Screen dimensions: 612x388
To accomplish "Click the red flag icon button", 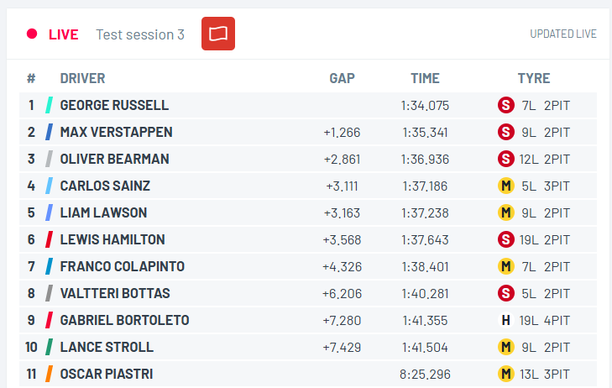I will tap(218, 34).
